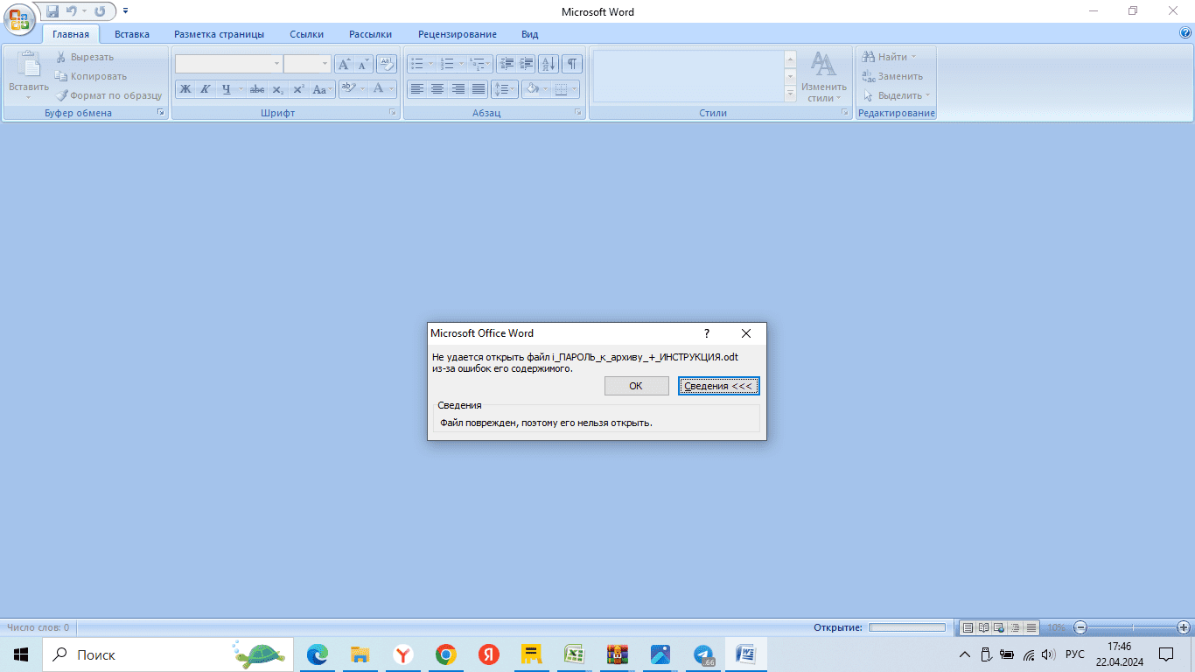The width and height of the screenshot is (1195, 672).
Task: Open the font name dropdown
Action: pos(276,64)
